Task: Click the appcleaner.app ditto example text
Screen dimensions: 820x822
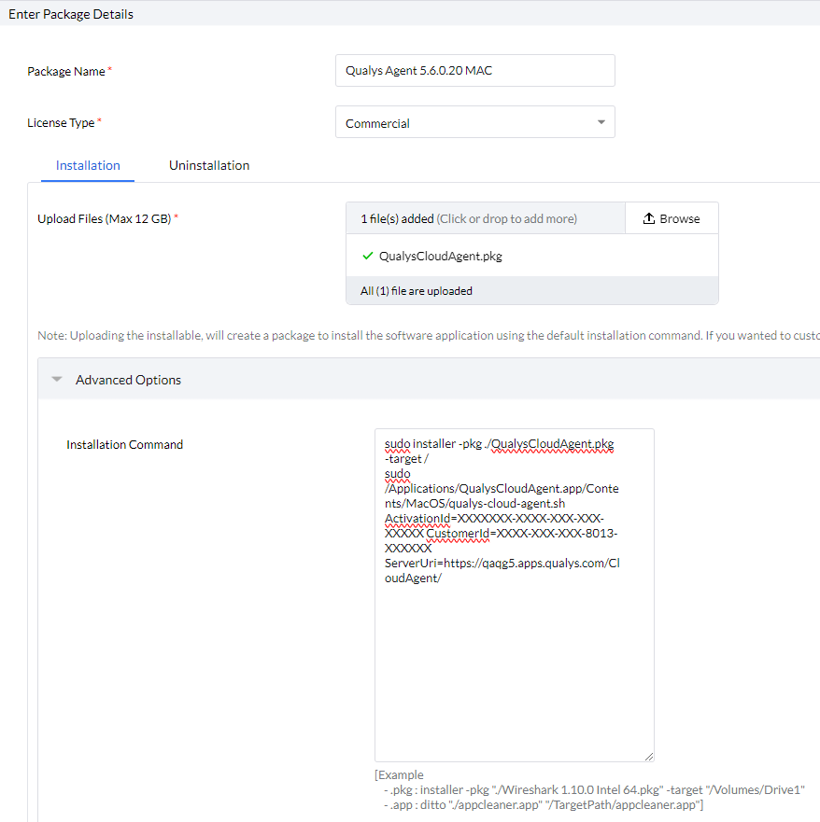Action: [x=543, y=804]
